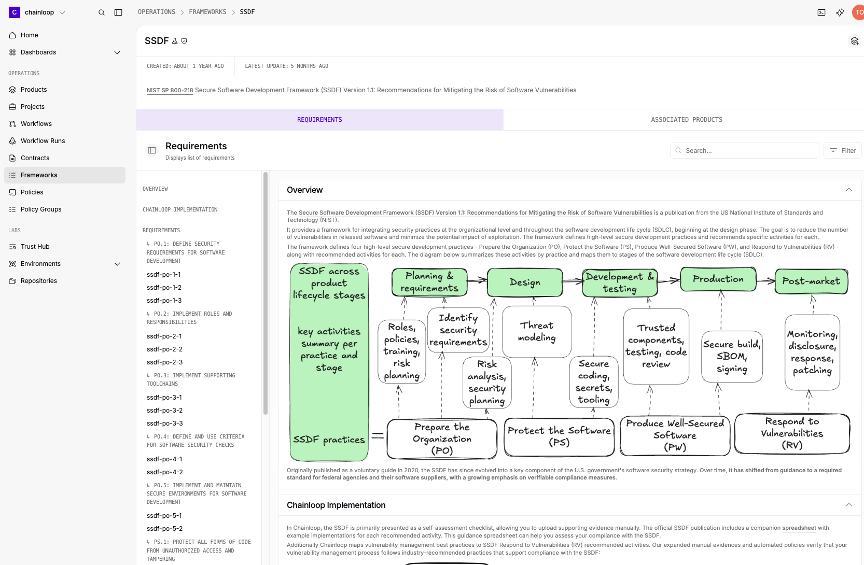The width and height of the screenshot is (864, 565).
Task: Click the OPERATIONS breadcrumb
Action: point(157,12)
